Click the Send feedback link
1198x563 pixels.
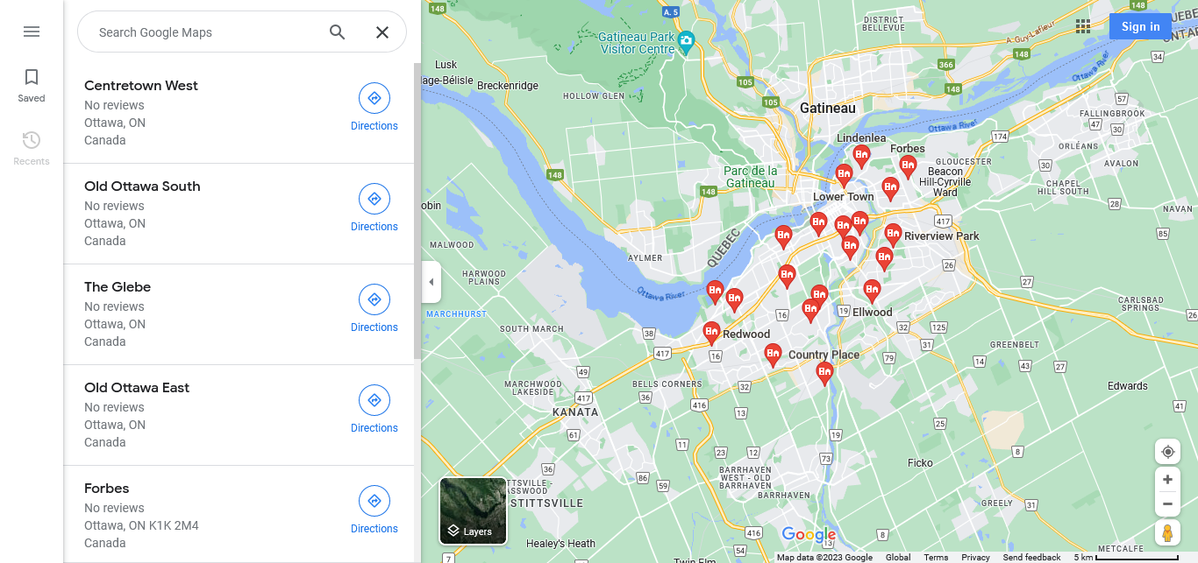tap(1031, 557)
